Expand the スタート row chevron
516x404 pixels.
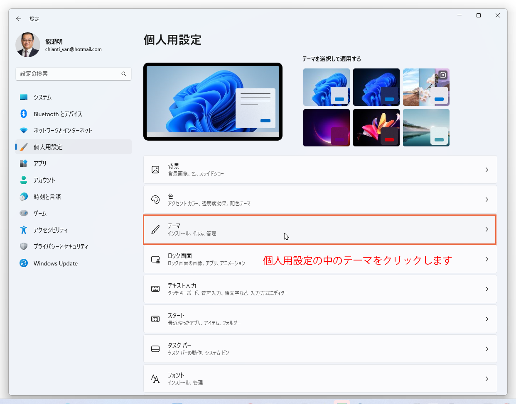coord(487,319)
